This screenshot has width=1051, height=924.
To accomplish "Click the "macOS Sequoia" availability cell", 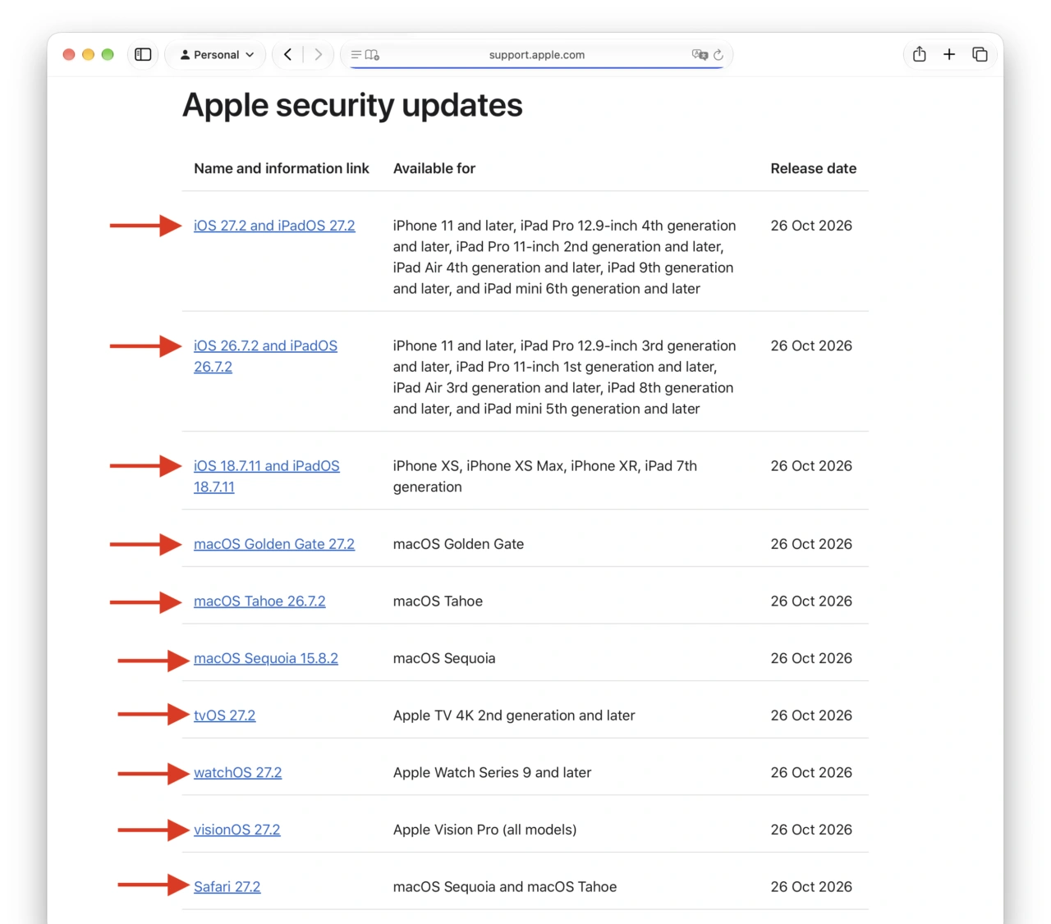I will (x=444, y=658).
